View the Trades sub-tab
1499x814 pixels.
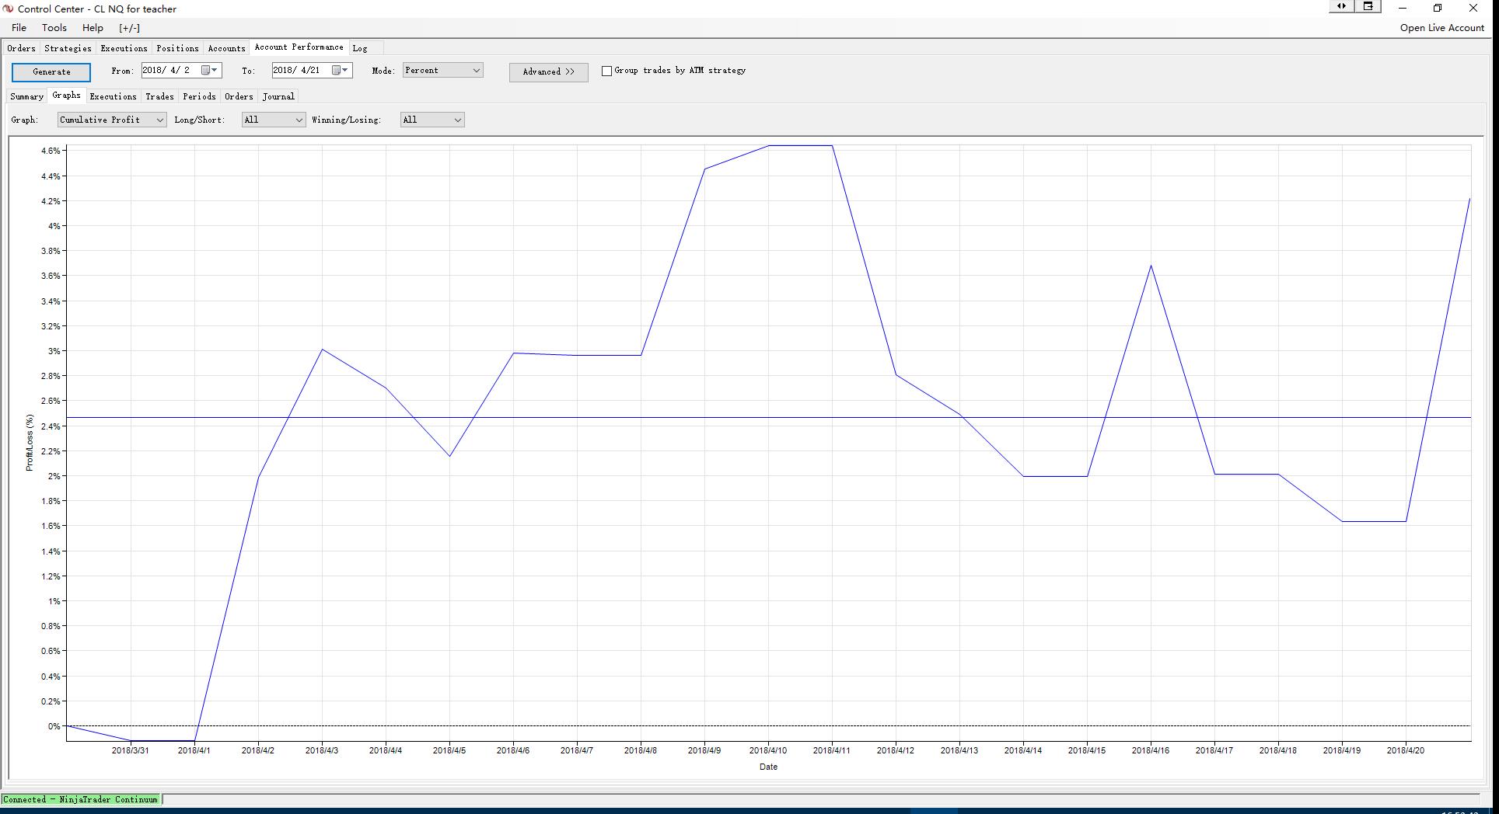[x=159, y=96]
